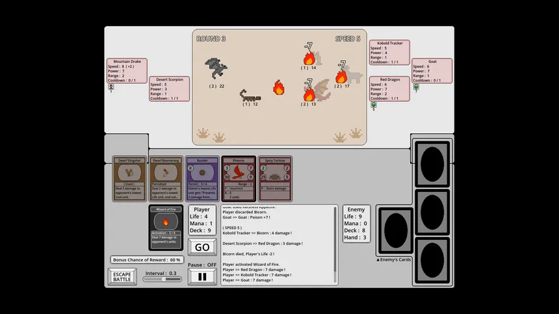Click the speed buff icon under Mountain Drake

(x=110, y=86)
